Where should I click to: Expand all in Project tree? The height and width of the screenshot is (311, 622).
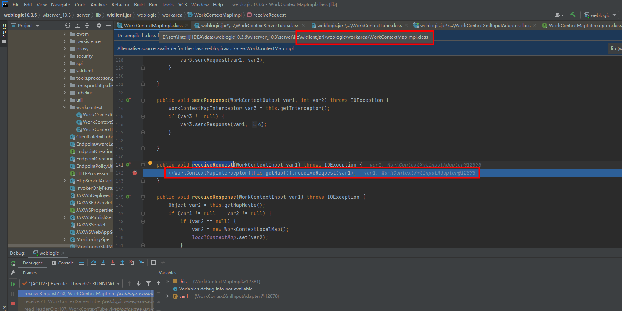click(77, 25)
